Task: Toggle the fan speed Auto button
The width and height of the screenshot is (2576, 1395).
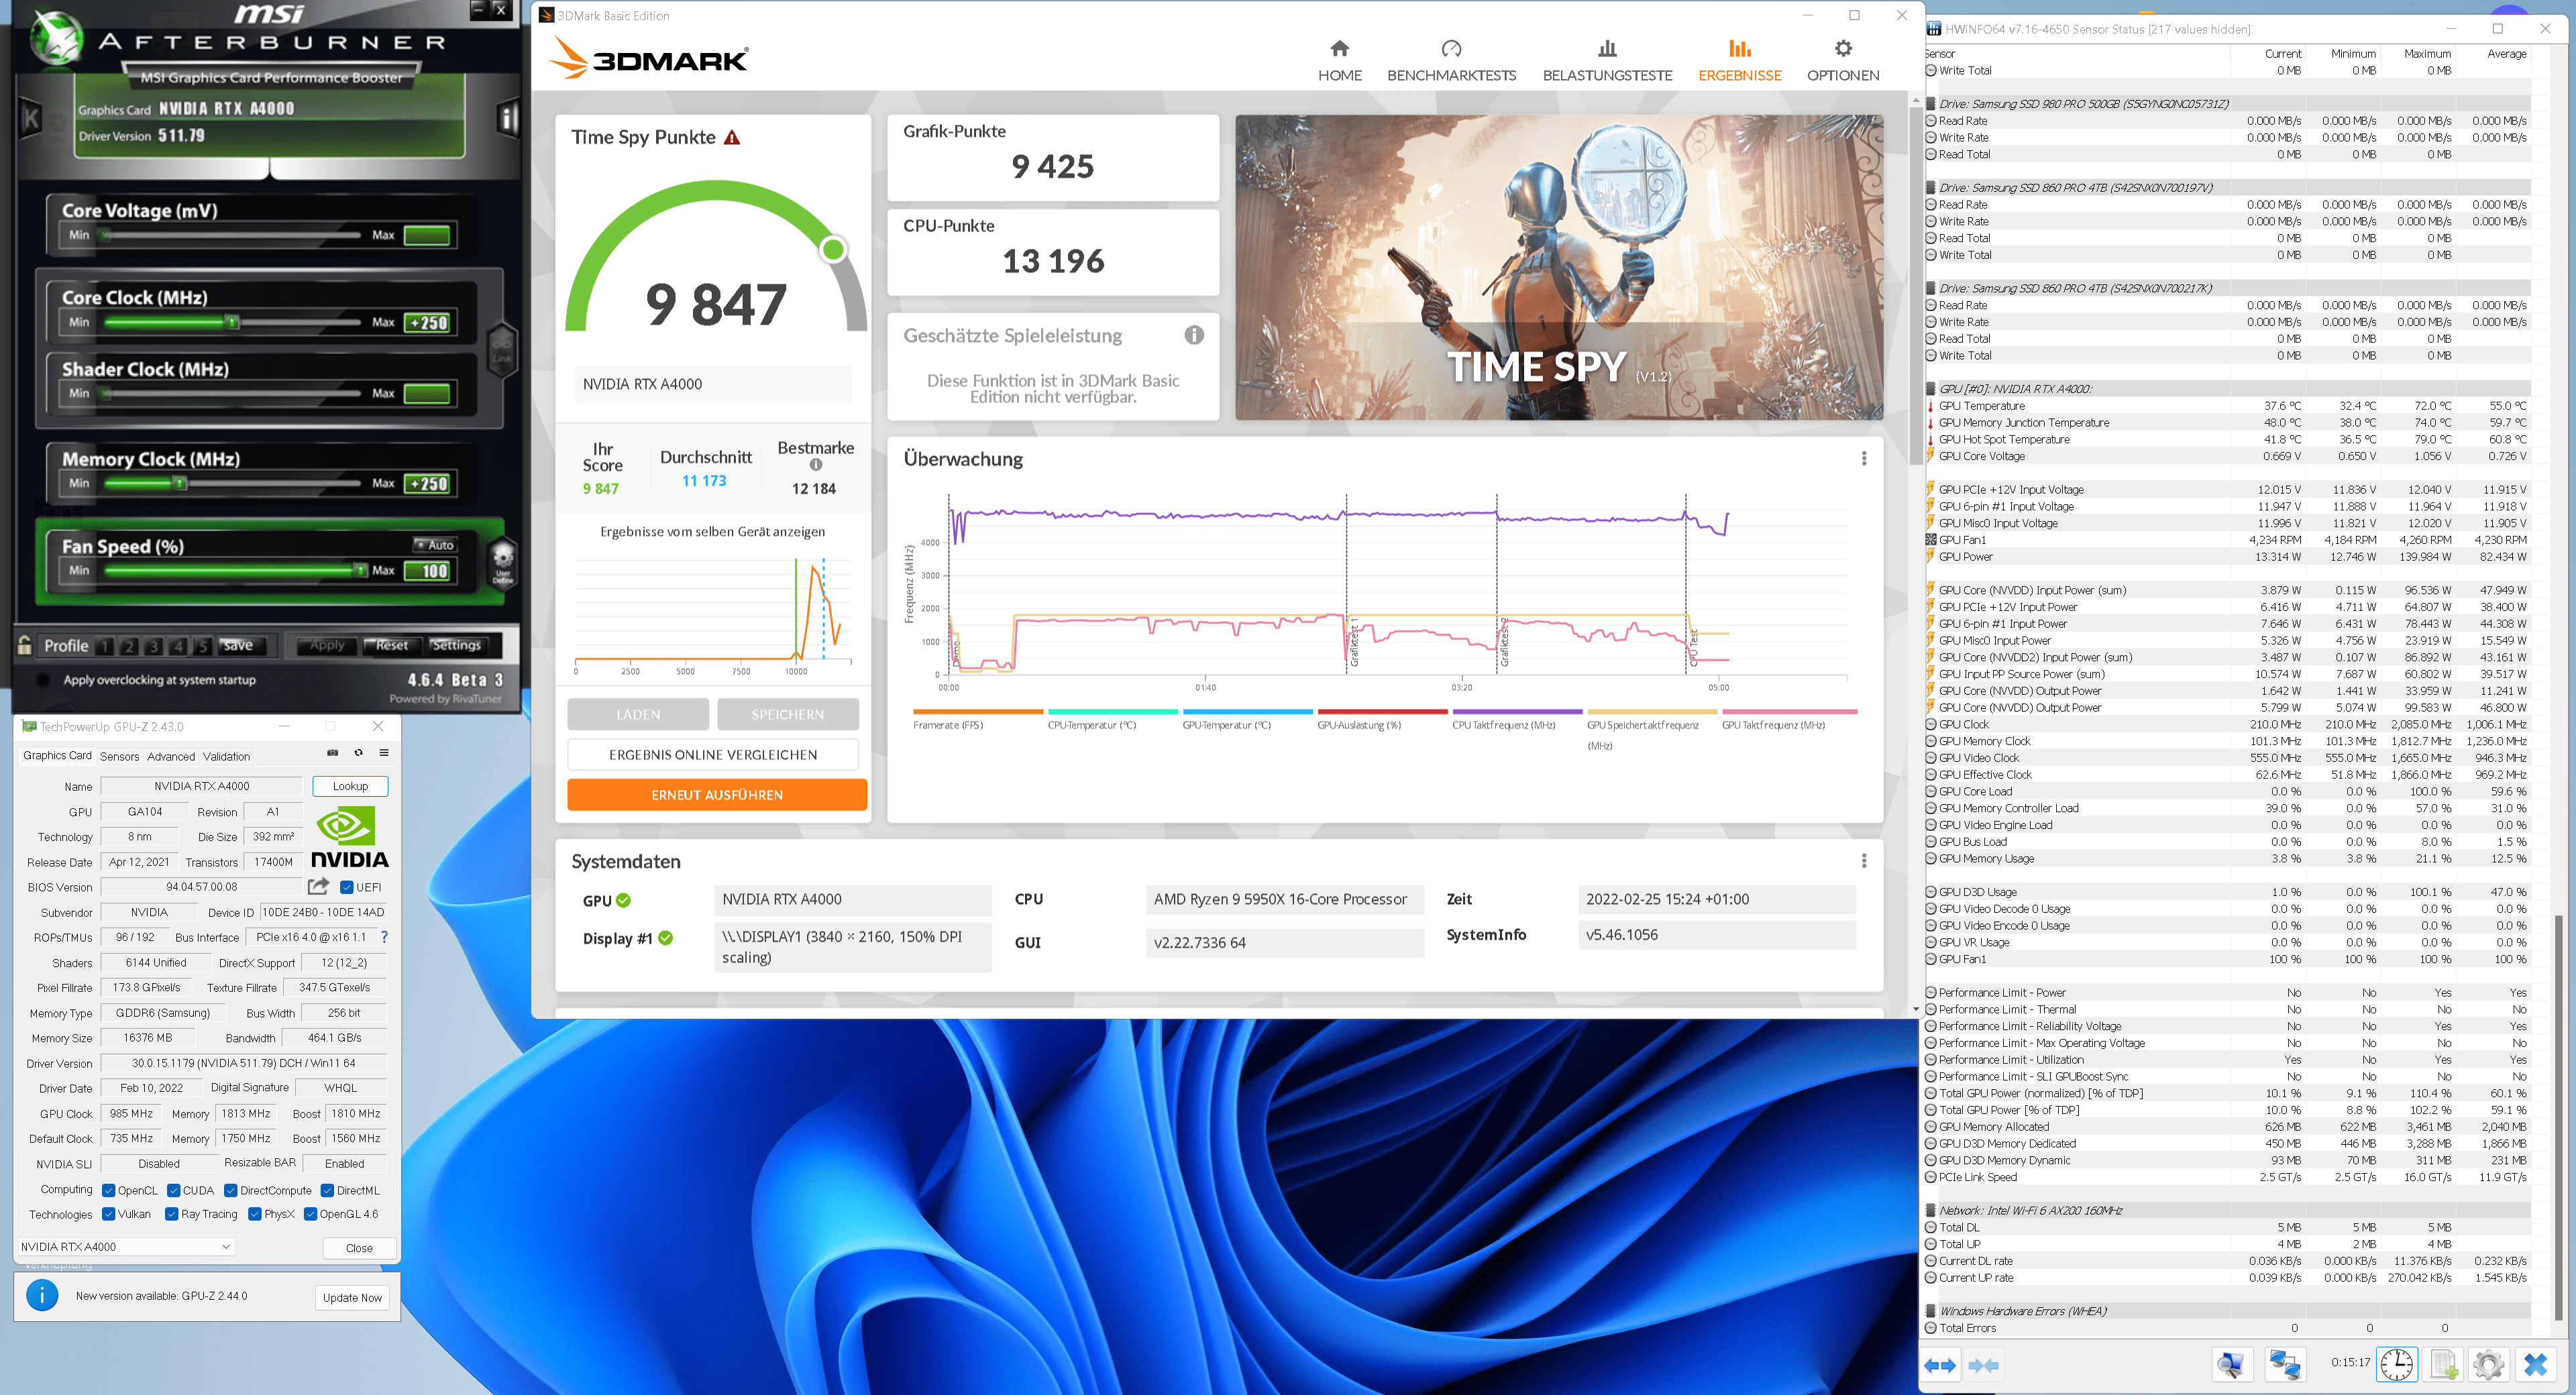Action: click(435, 545)
